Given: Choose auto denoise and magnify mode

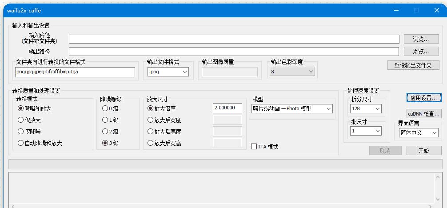Looking at the screenshot, I should (20, 143).
